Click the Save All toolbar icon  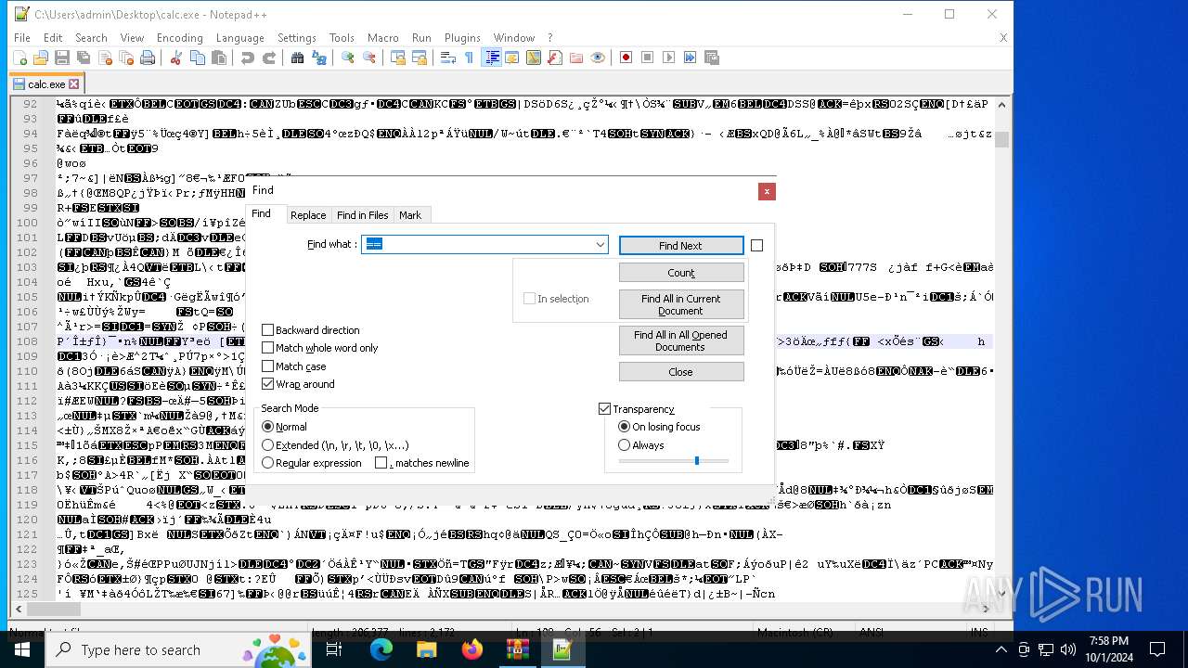point(84,58)
